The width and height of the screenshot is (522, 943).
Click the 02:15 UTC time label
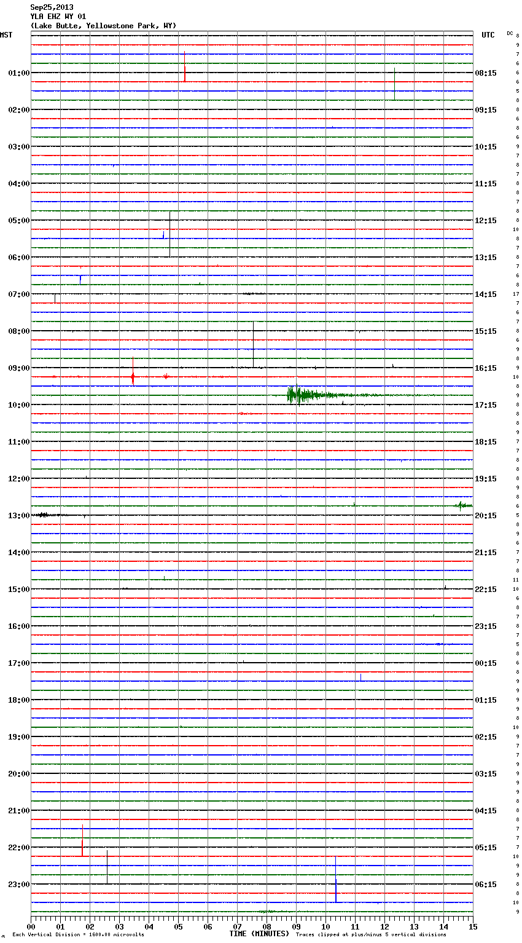point(486,737)
